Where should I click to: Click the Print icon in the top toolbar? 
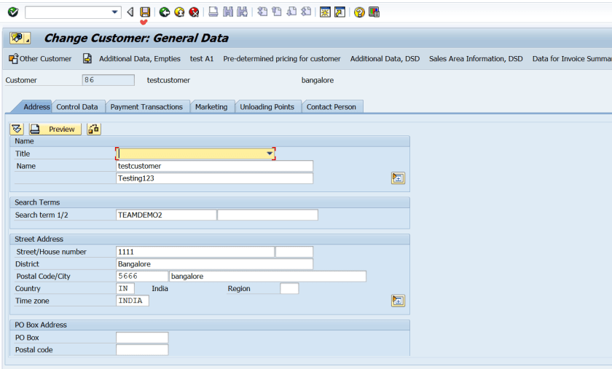(213, 12)
